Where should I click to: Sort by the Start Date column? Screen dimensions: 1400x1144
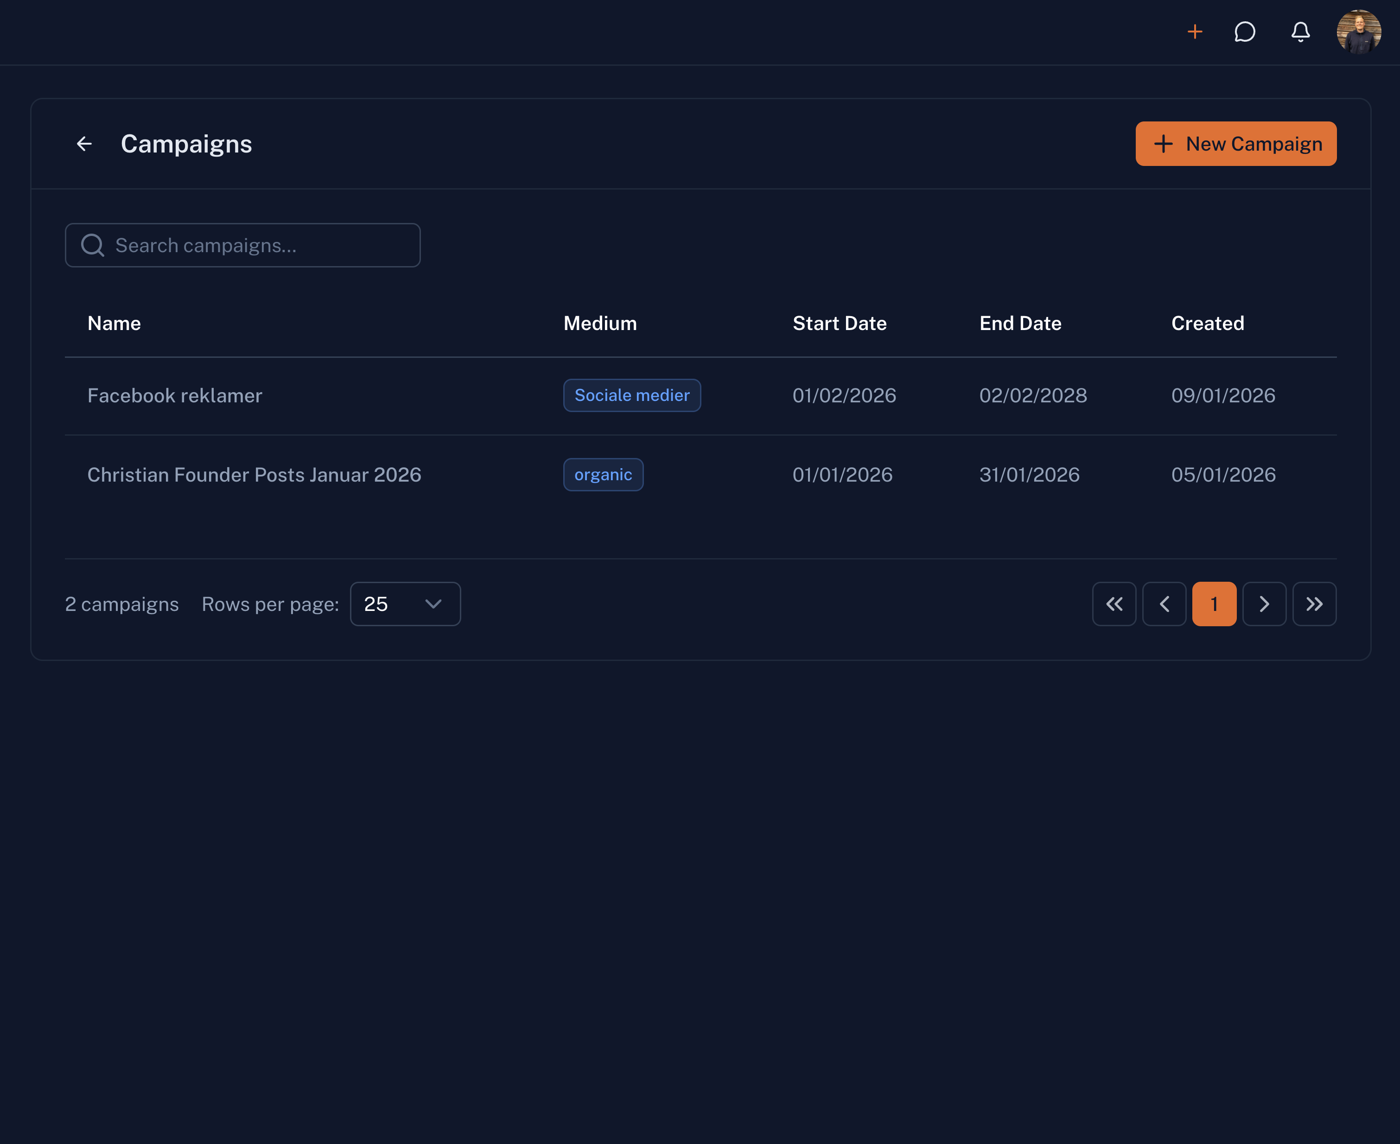[839, 323]
